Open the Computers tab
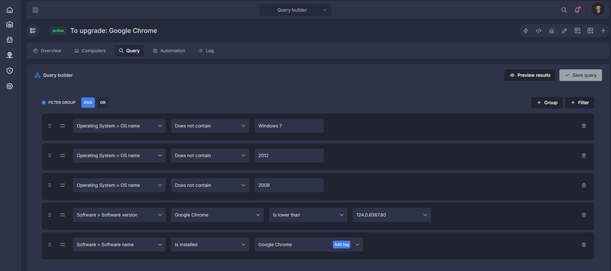Viewport: 611px width, 271px height. [x=90, y=51]
